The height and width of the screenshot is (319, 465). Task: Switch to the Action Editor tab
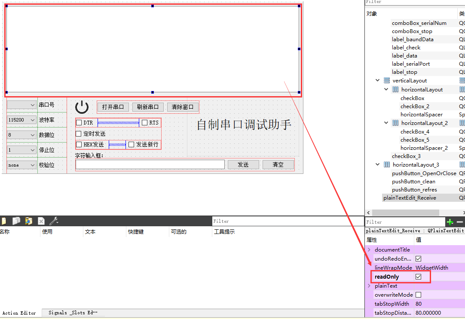pyautogui.click(x=19, y=313)
